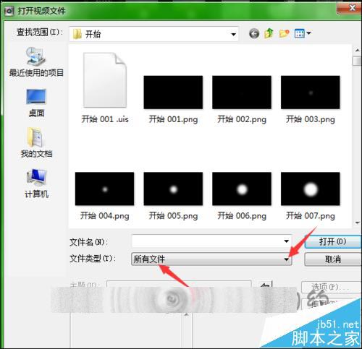Select thumbnail 开始 001.png

173,92
